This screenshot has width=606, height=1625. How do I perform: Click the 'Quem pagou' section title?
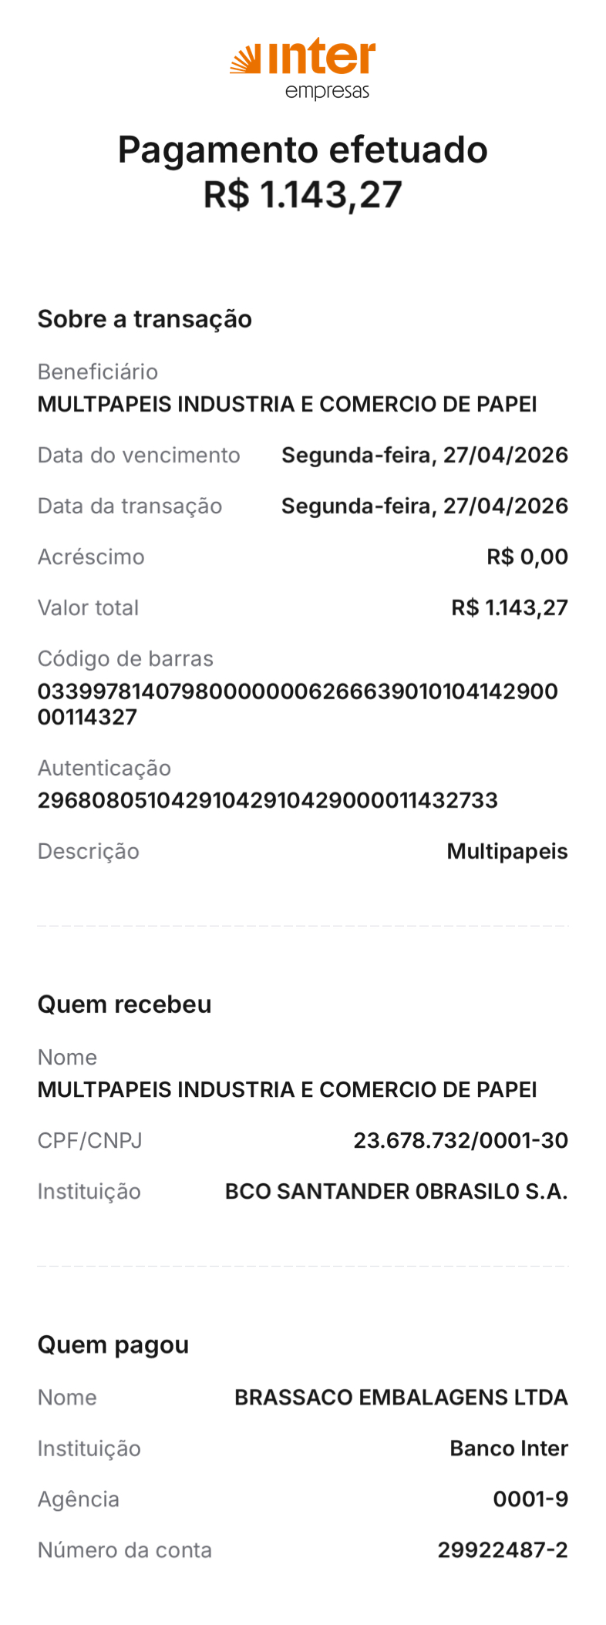[x=113, y=1344]
